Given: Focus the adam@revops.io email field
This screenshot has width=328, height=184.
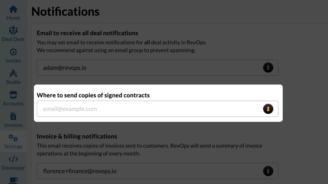Looking at the screenshot, I should (150, 67).
